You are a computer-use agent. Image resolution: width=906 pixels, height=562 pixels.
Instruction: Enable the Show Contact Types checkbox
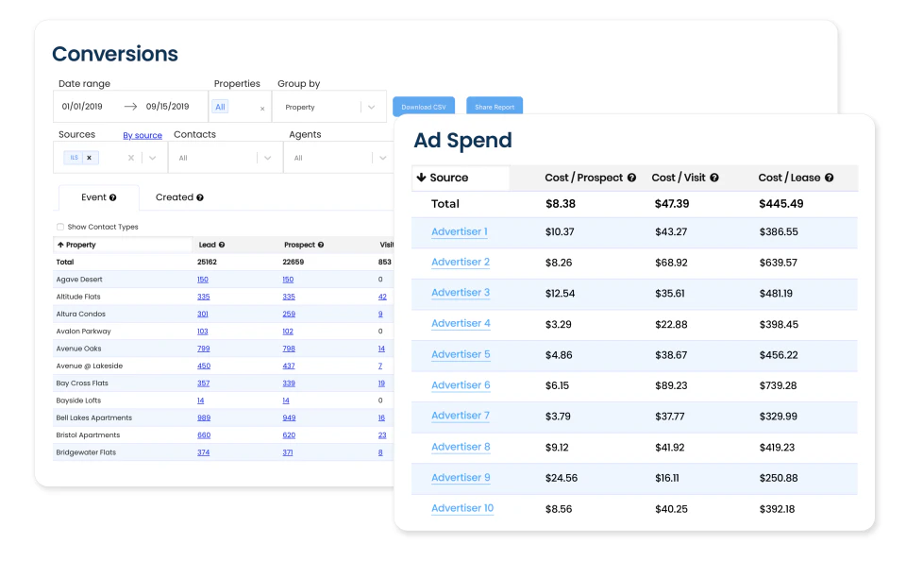tap(59, 228)
